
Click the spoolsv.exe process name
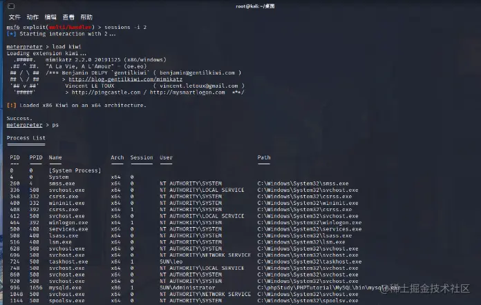[x=66, y=301]
